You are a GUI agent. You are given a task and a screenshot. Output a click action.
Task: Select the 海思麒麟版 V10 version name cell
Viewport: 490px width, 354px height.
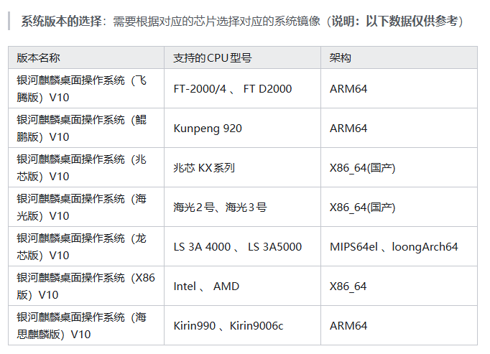tap(81, 325)
